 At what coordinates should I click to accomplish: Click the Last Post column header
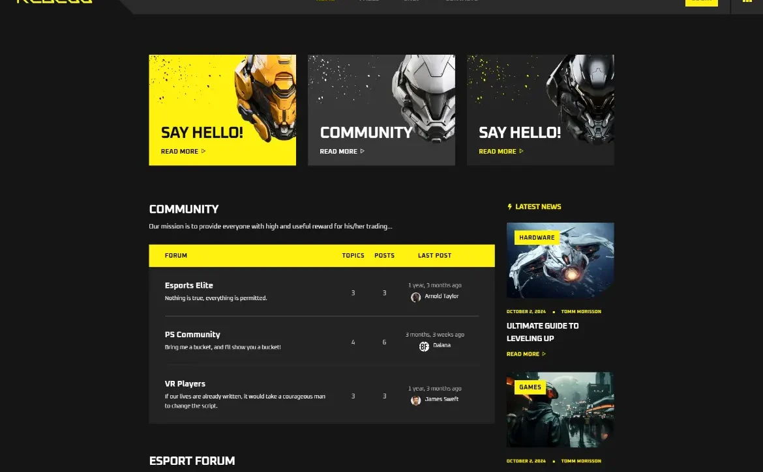click(x=434, y=255)
